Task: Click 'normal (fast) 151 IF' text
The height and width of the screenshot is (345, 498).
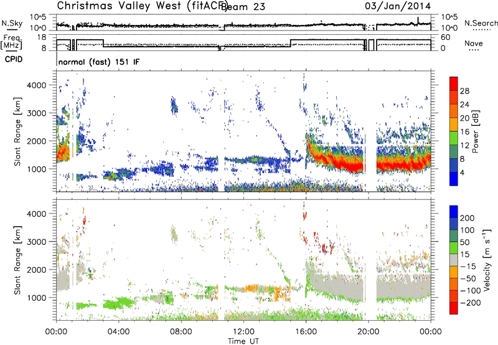Action: (x=99, y=62)
